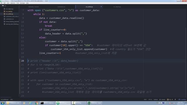This screenshot has width=187, height=105.
Task: Switch to the Excel customers window
Action: (x=95, y=103)
